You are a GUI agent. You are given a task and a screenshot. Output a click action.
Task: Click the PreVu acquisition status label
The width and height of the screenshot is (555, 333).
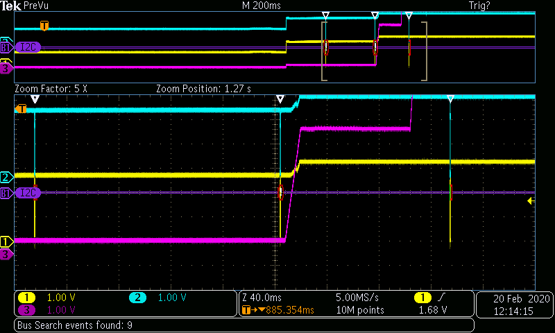(36, 6)
